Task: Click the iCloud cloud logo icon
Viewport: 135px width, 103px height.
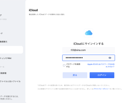Action: click(x=89, y=33)
